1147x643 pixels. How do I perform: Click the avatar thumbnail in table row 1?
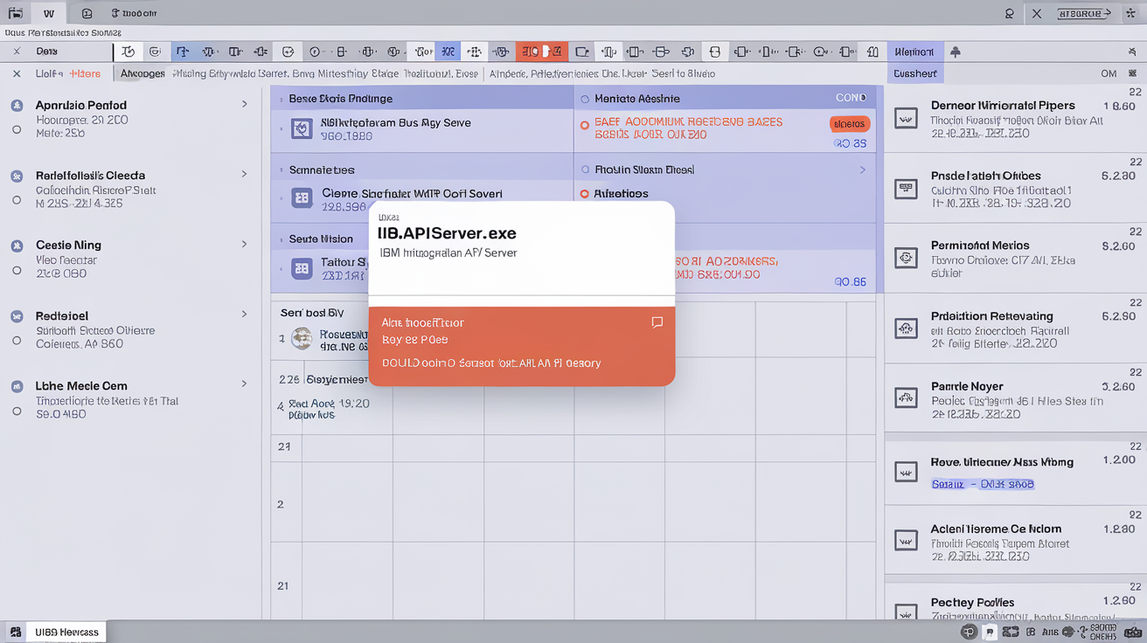pos(302,338)
